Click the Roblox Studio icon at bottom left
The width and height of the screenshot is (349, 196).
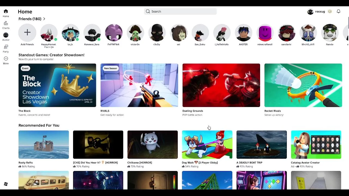point(6,184)
